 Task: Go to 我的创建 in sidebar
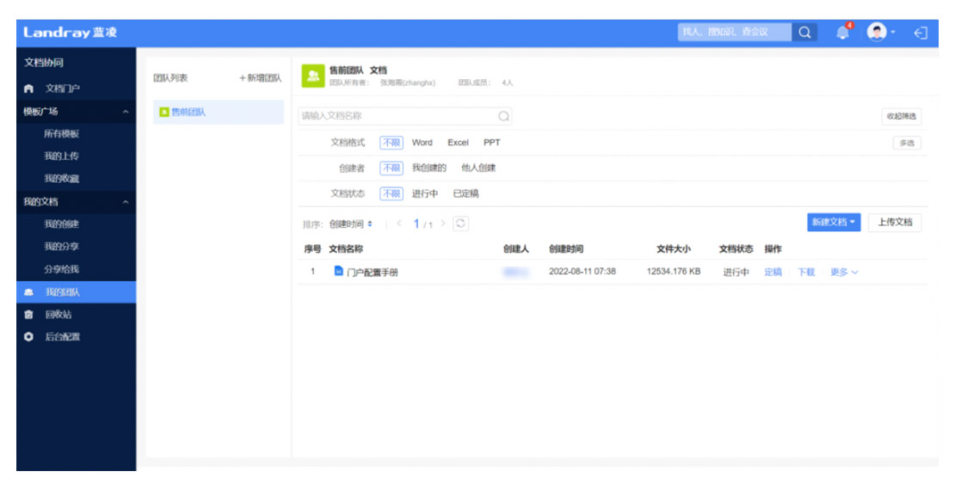coord(61,224)
